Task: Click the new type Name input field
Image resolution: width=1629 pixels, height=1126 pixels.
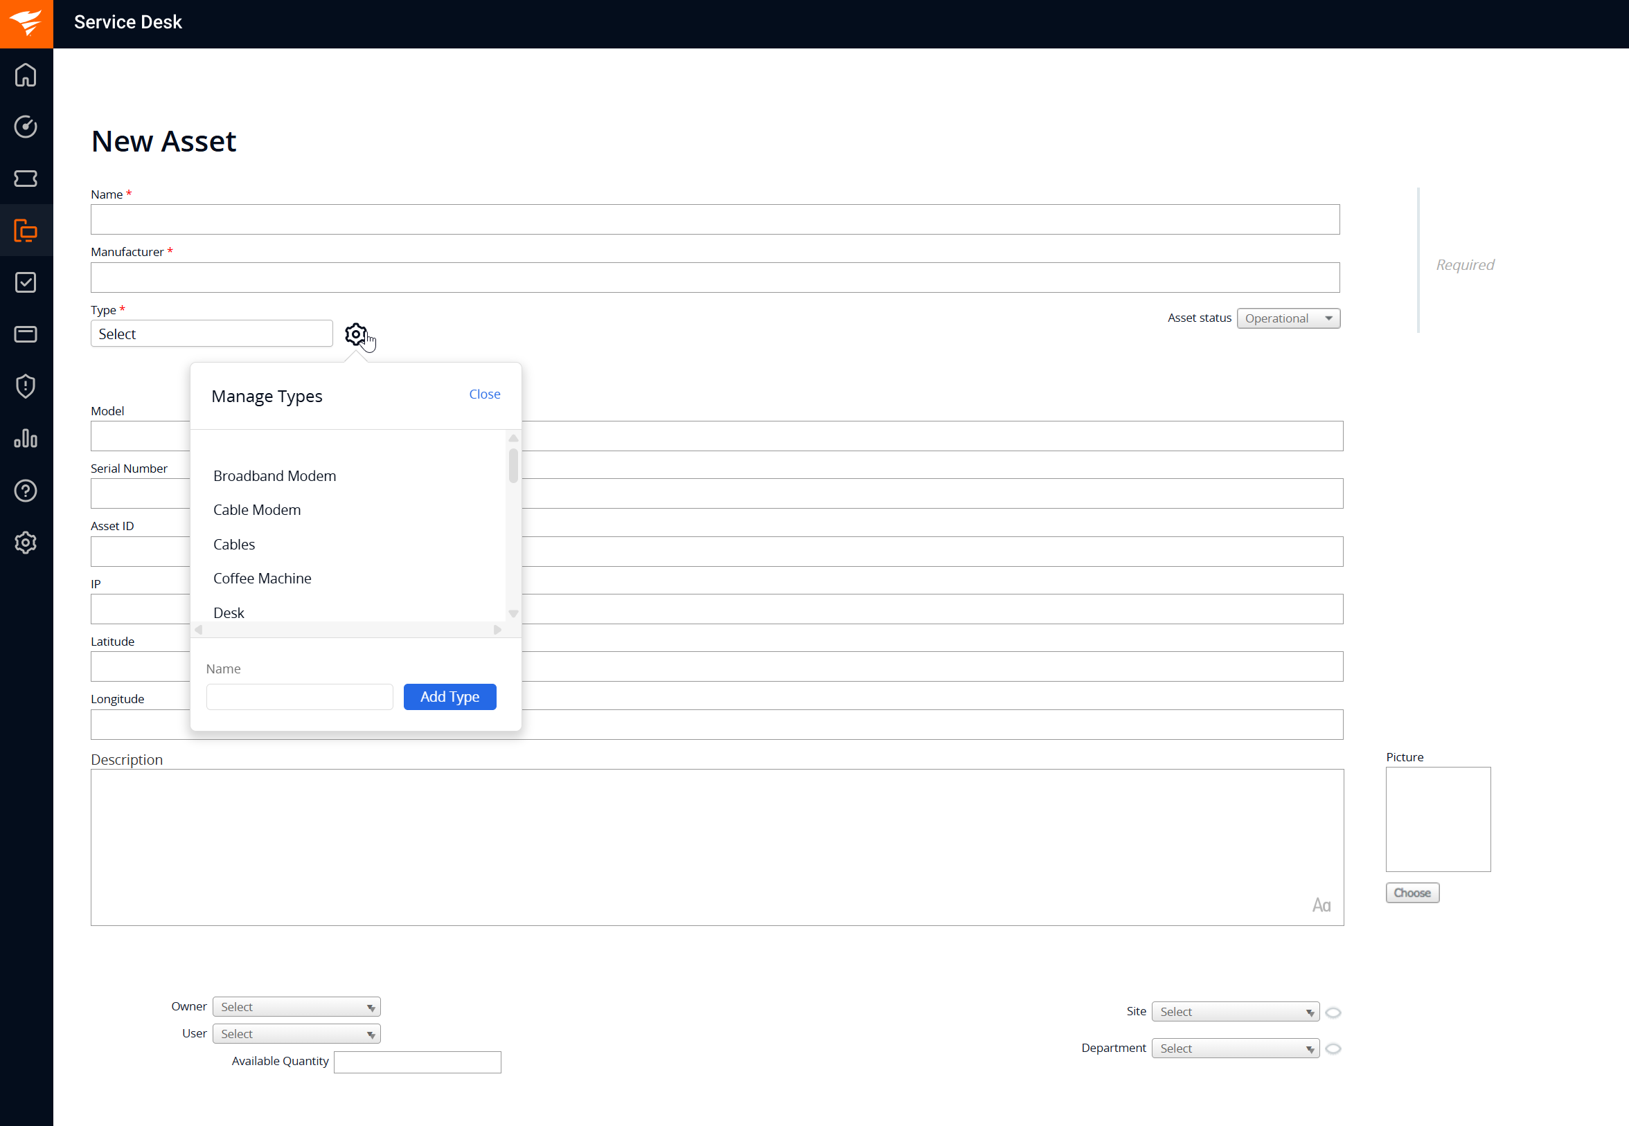Action: click(x=299, y=697)
